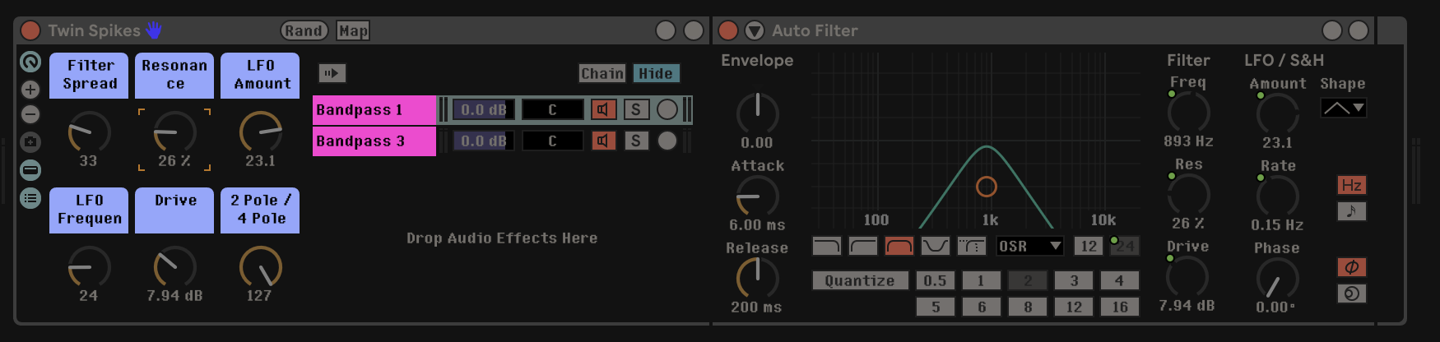The height and width of the screenshot is (342, 1440).
Task: Click the Bandpass 1 chain activator speaker icon
Action: (x=603, y=109)
